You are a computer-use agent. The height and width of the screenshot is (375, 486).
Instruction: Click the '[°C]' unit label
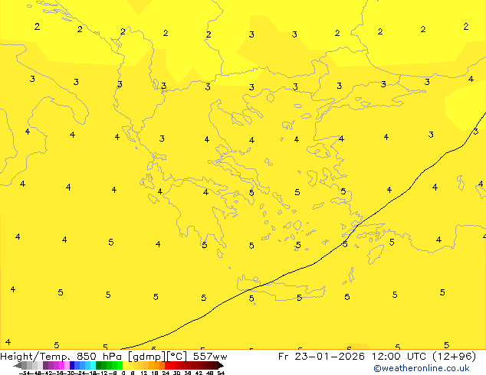(177, 357)
